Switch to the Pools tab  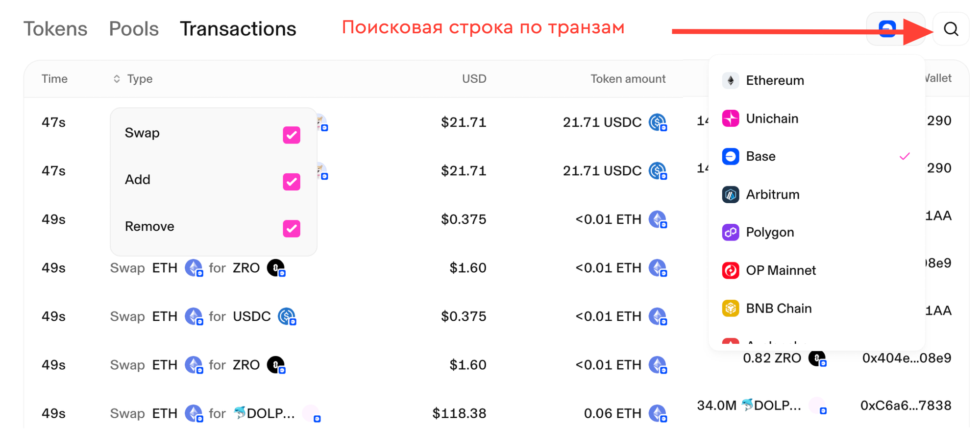pos(134,29)
